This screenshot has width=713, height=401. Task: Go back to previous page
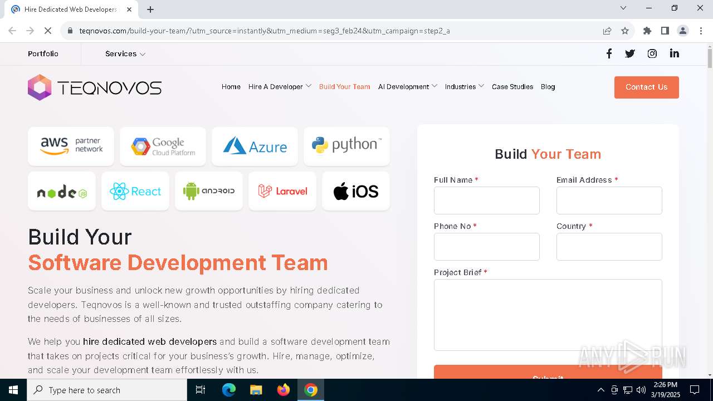[x=12, y=31]
